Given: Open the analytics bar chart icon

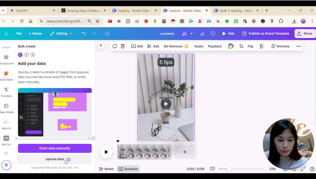Looking at the screenshot, I should (x=202, y=34).
